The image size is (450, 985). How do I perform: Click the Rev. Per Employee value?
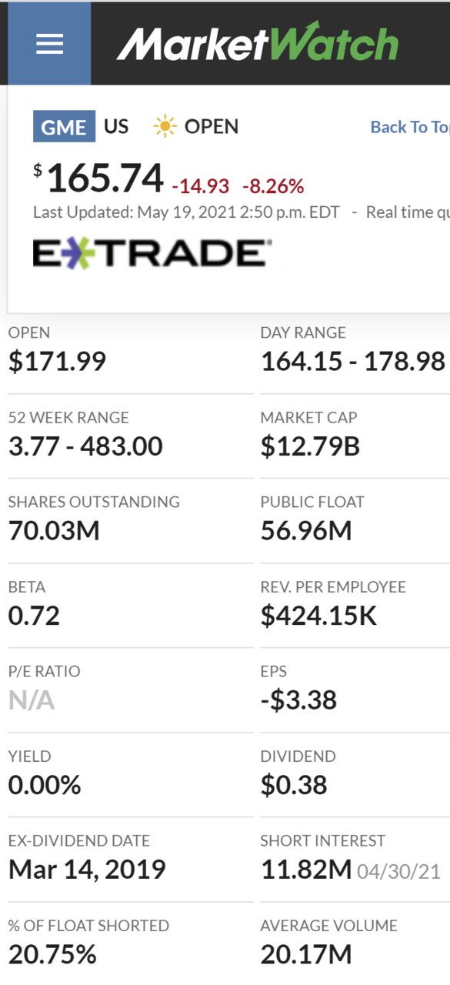pos(318,615)
